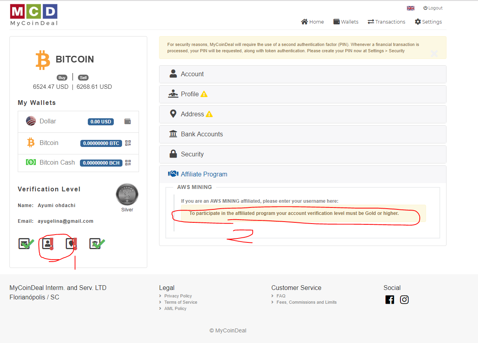The width and height of the screenshot is (478, 343).
Task: Log out of the account
Action: pyautogui.click(x=433, y=8)
